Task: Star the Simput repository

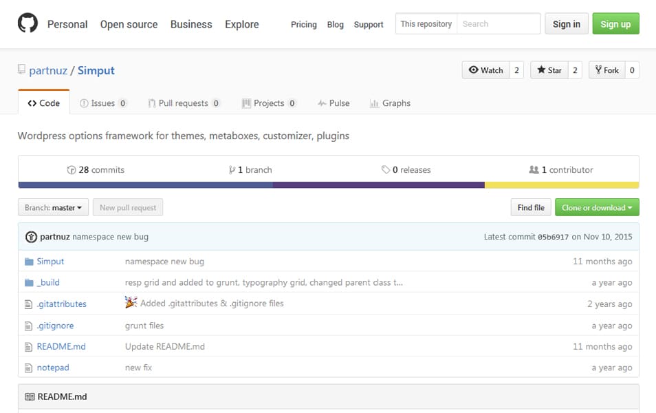Action: click(x=549, y=70)
